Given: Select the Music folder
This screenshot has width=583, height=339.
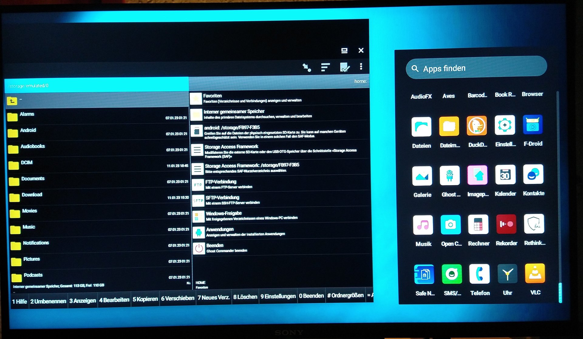Looking at the screenshot, I should 100,228.
